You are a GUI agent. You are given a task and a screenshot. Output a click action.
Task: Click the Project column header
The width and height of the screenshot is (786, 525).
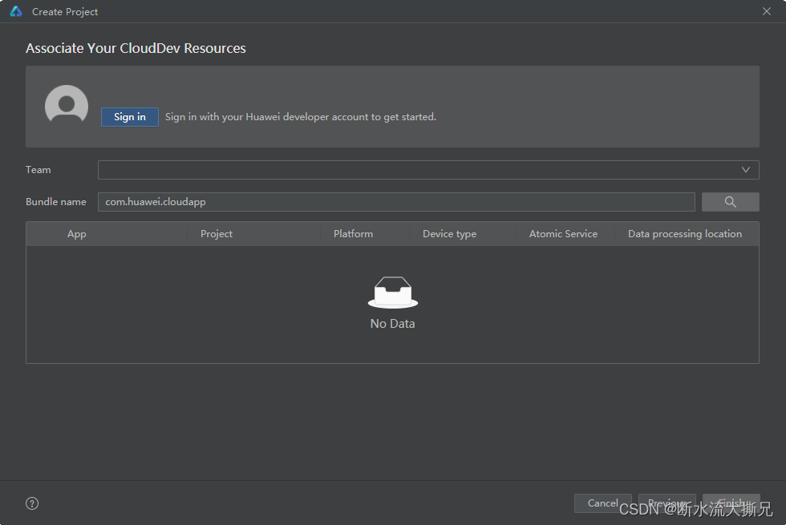pyautogui.click(x=217, y=234)
